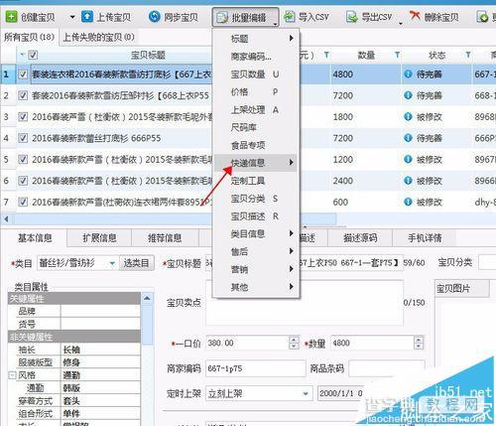496x426 pixels.
Task: Toggle checkbox for row 7 连衣裙两件套
Action: (23, 202)
